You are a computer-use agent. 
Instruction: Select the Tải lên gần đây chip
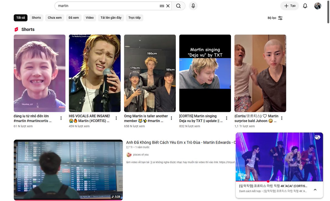click(111, 18)
